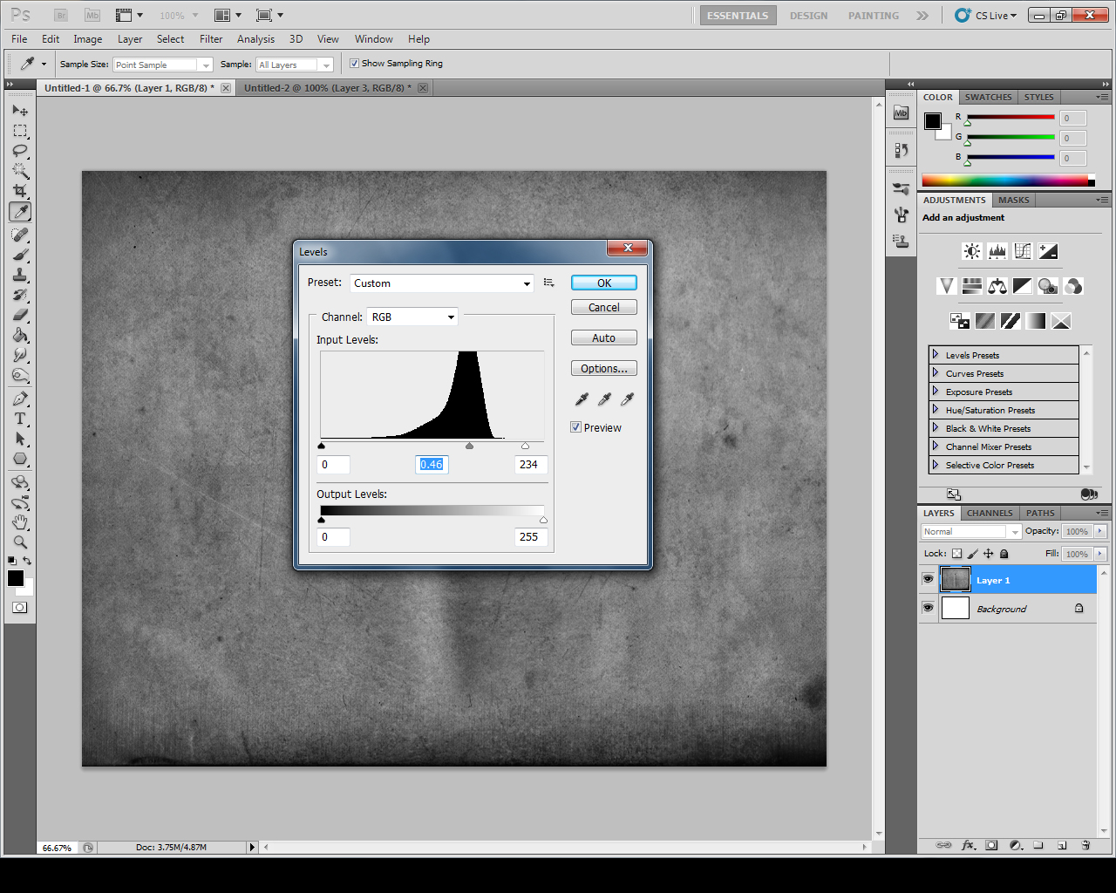Hide Layer 1 visibility eye

point(928,580)
